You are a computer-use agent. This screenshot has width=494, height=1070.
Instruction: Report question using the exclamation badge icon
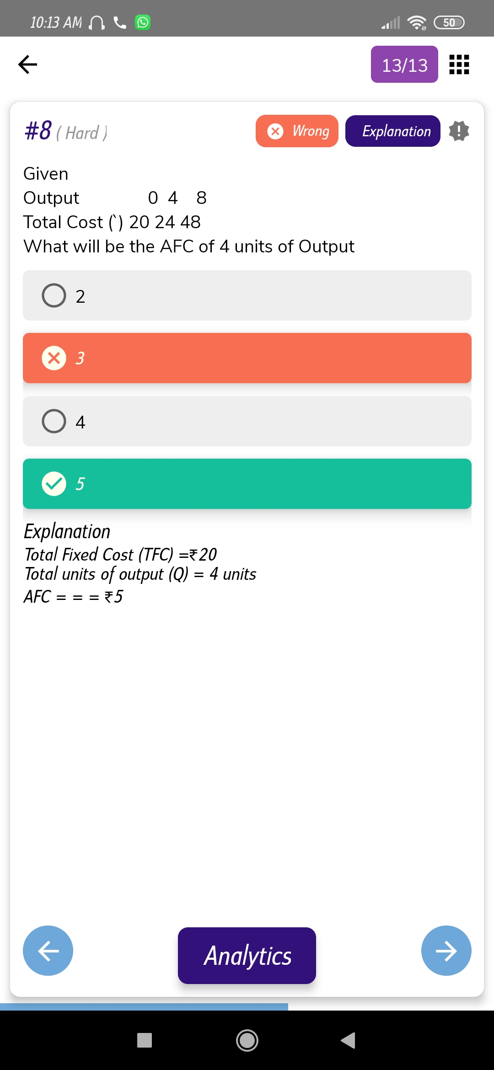tap(459, 131)
